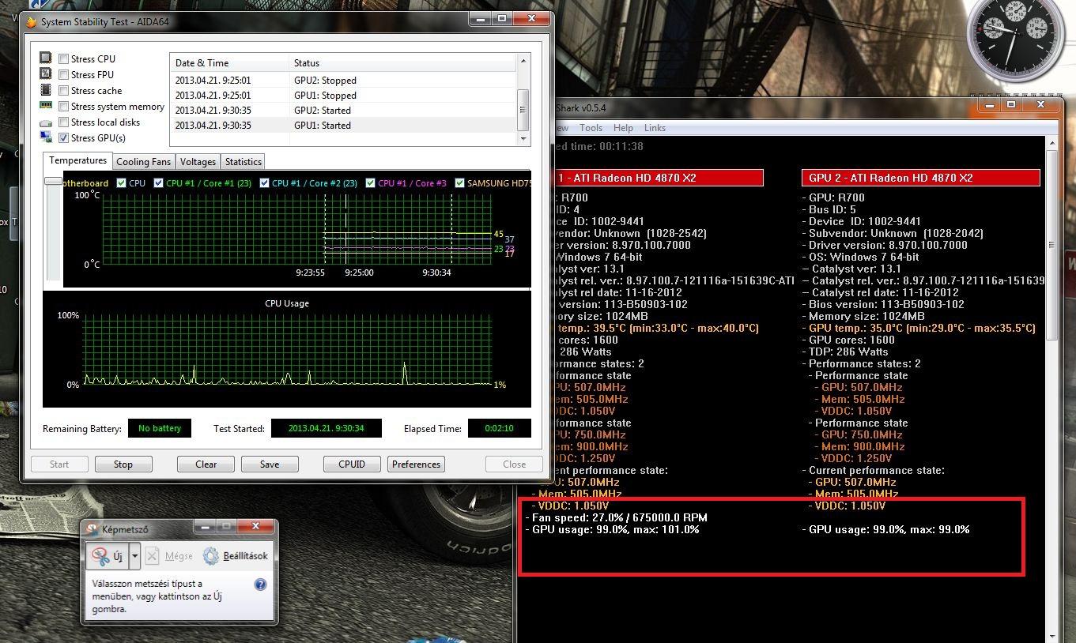Open help via the blue question mark icon

point(260,585)
